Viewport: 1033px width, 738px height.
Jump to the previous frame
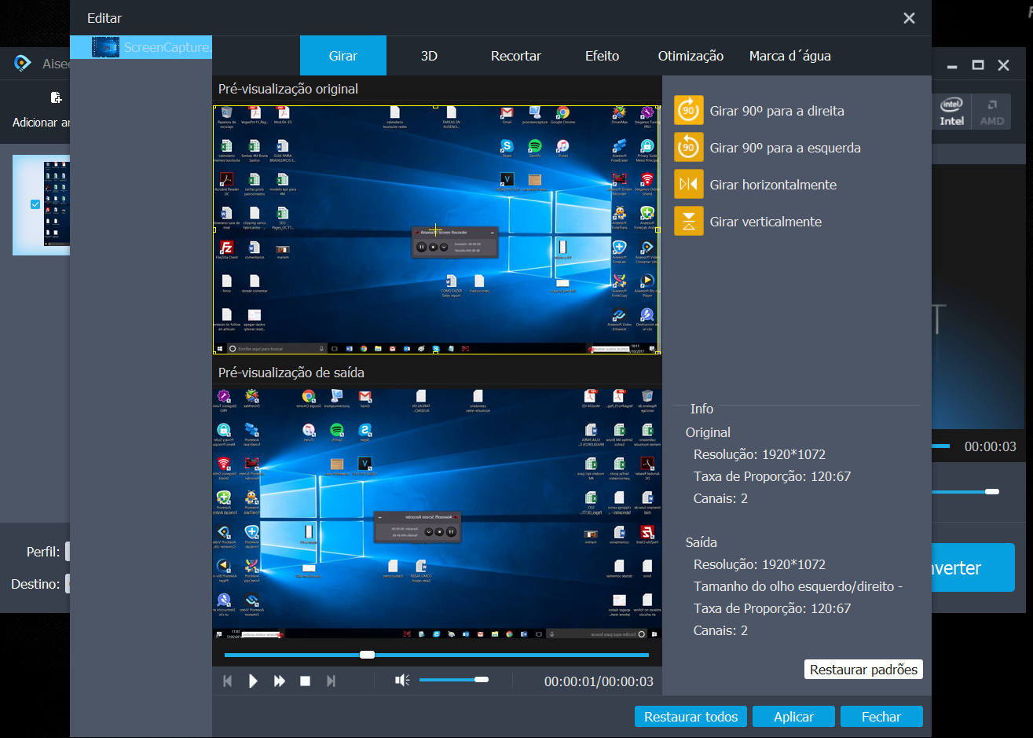pyautogui.click(x=228, y=681)
